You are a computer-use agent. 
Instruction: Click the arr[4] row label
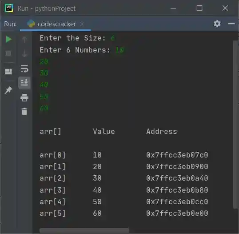point(52,202)
